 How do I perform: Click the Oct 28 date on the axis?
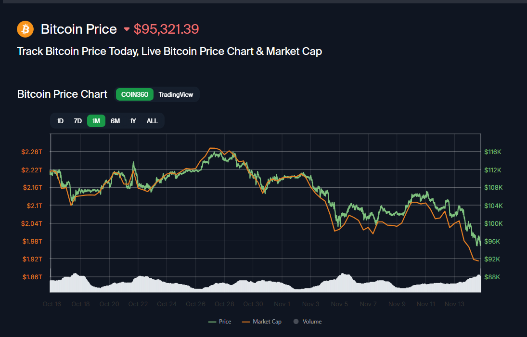tap(224, 304)
